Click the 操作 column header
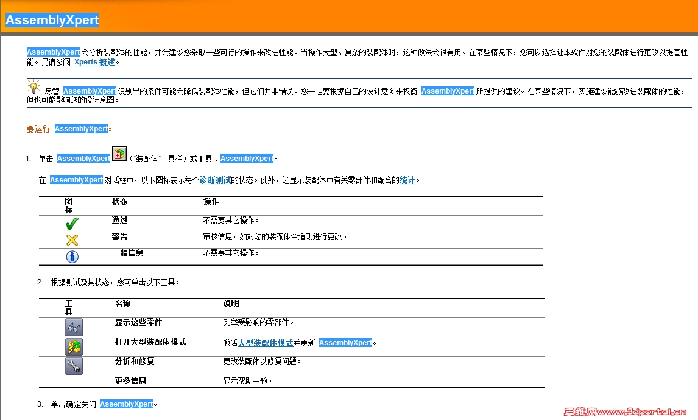Viewport: 698px width, 420px height. click(211, 201)
